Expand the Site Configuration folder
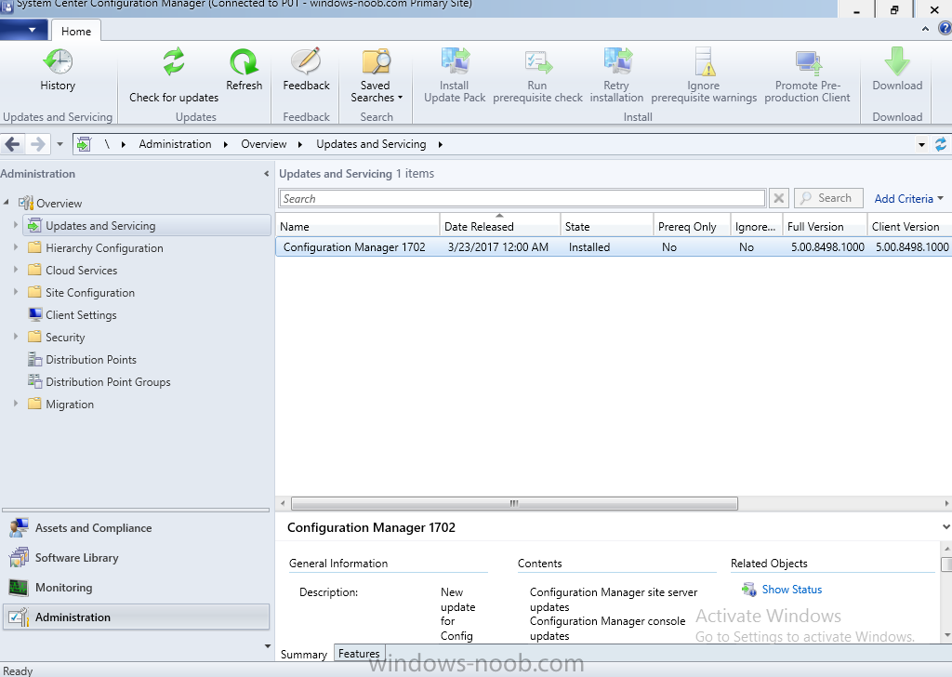Screen dimensions: 952x677 16,292
